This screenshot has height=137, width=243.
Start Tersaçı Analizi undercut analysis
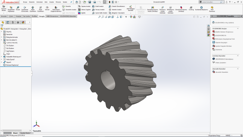(x=99, y=10)
